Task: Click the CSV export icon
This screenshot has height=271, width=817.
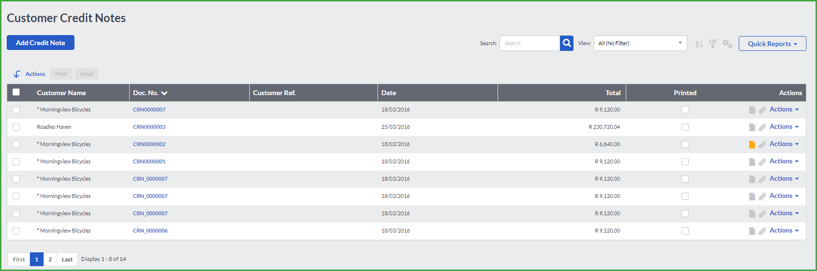Action: coord(713,44)
